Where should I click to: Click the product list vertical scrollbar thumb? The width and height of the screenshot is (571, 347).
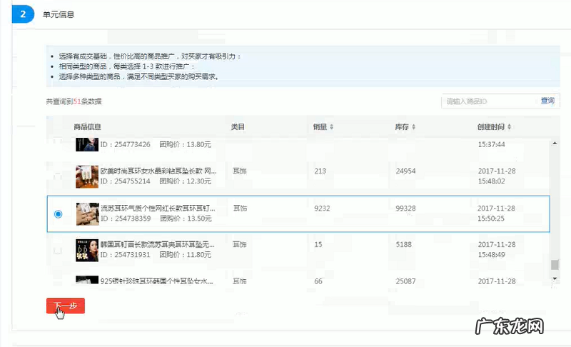tap(555, 264)
